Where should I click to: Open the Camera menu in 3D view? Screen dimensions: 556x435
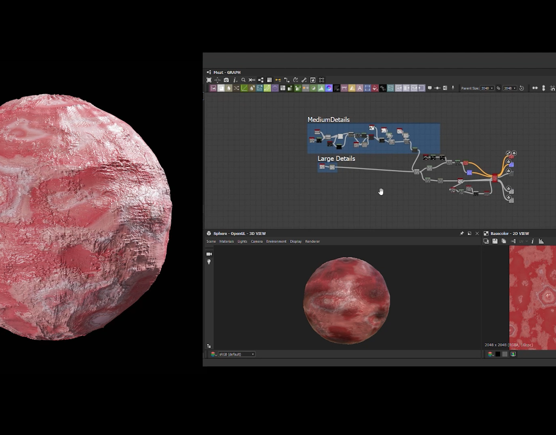point(257,242)
